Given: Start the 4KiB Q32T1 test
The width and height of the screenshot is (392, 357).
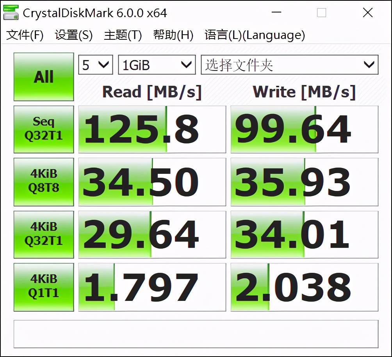Looking at the screenshot, I should (x=44, y=235).
